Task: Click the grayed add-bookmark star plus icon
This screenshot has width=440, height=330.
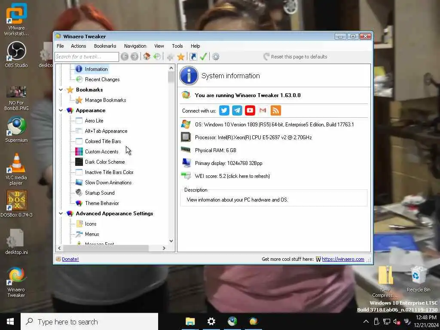Action: coord(170,57)
